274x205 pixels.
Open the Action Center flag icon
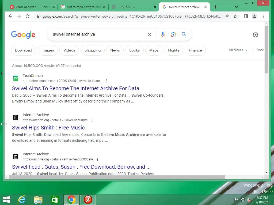tap(236, 200)
